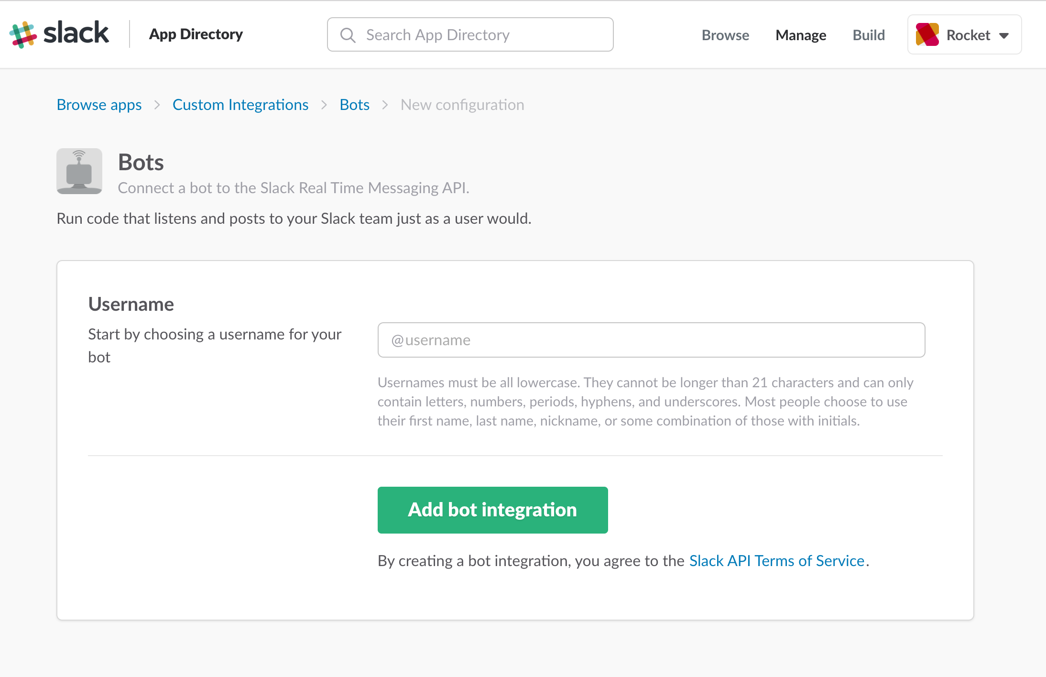The width and height of the screenshot is (1046, 677).
Task: Click the App Directory header text link
Action: click(x=195, y=33)
